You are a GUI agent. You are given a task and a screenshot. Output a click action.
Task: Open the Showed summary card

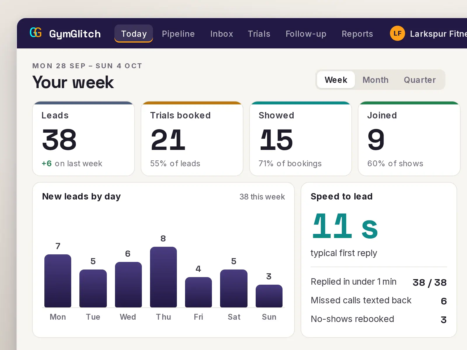(301, 139)
